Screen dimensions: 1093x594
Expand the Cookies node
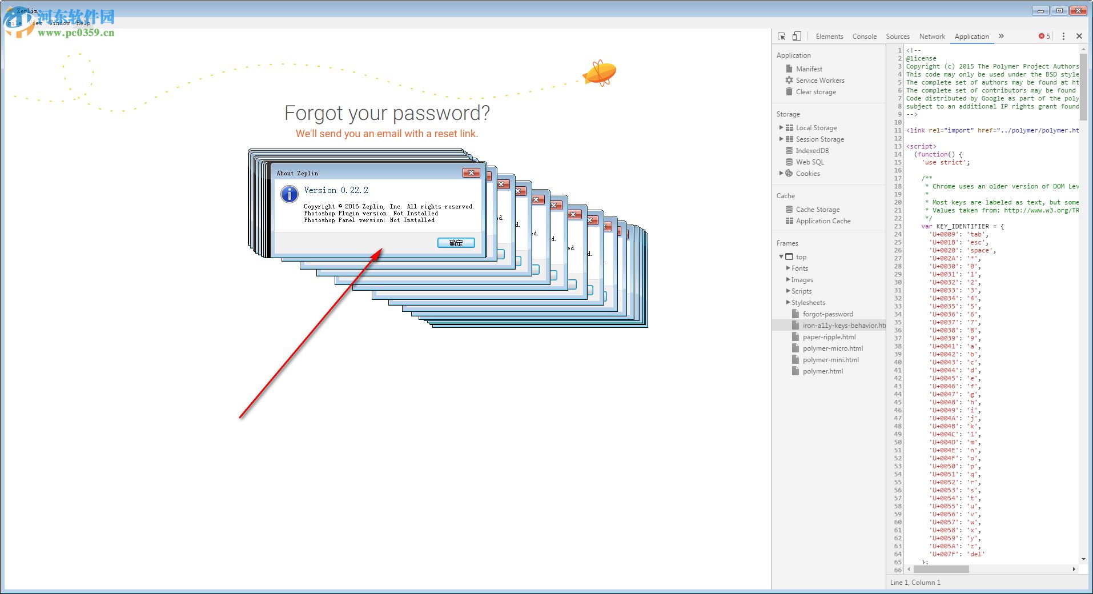coord(781,173)
